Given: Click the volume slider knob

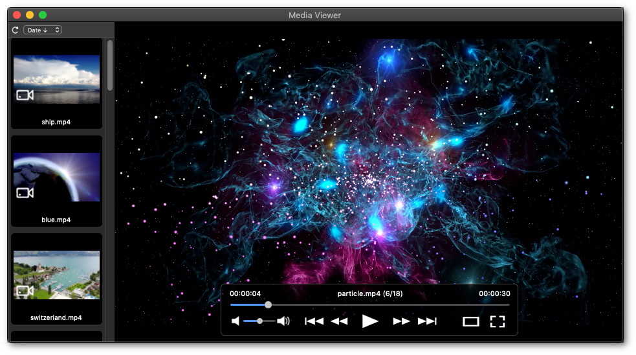Looking at the screenshot, I should click(259, 321).
